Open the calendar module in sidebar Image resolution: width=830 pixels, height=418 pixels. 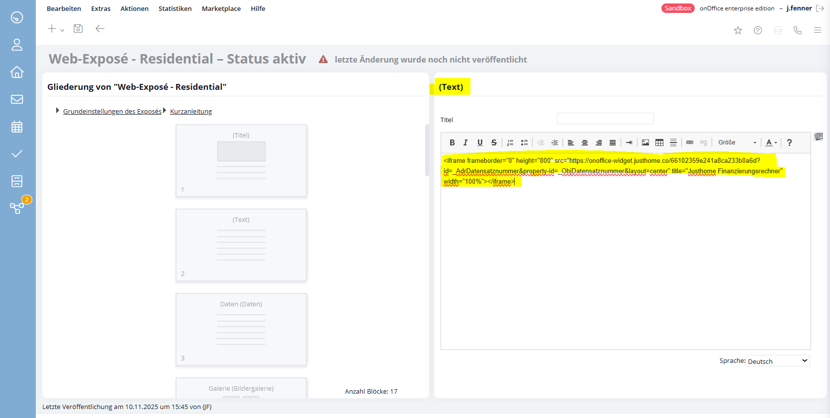point(17,127)
